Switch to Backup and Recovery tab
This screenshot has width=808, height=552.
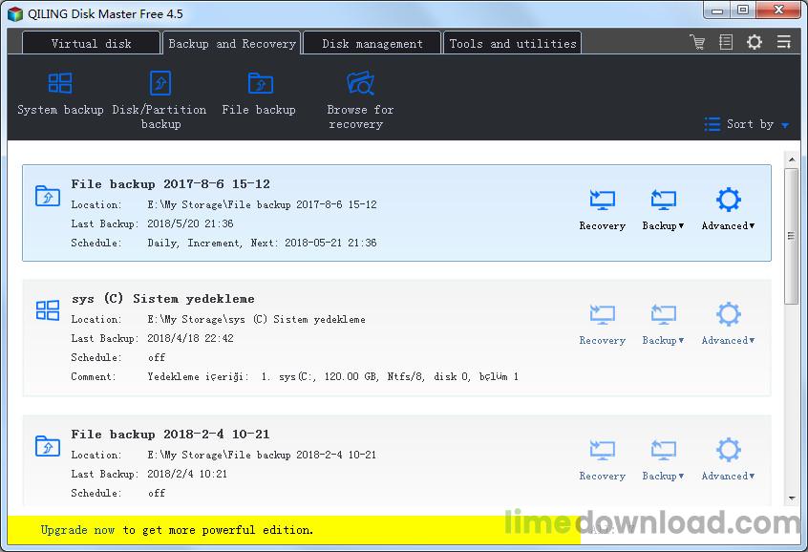tap(231, 43)
